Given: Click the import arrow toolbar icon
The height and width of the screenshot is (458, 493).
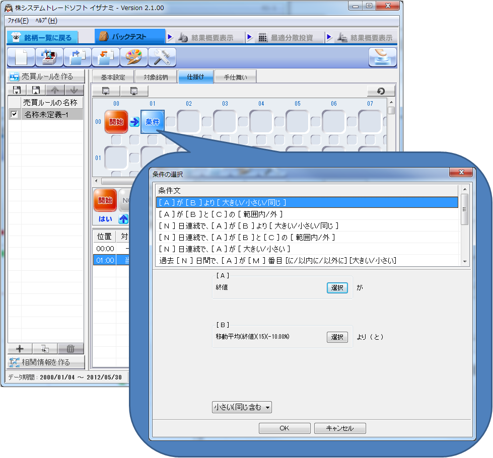Looking at the screenshot, I should click(106, 57).
